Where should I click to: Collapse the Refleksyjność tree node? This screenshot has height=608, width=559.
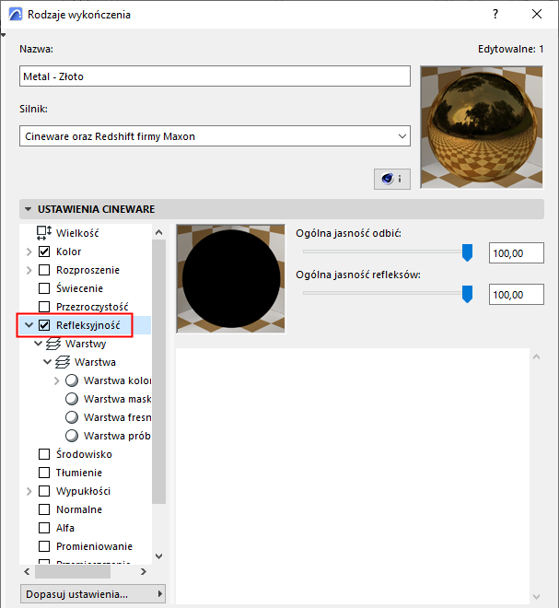pos(29,325)
